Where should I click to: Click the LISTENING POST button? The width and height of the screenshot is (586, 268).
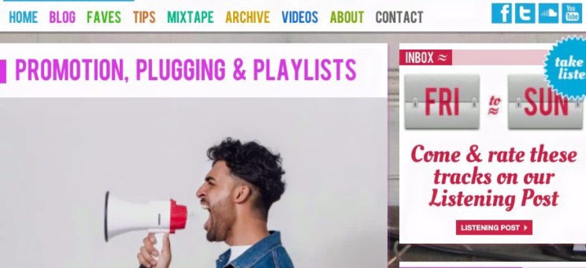(x=494, y=228)
